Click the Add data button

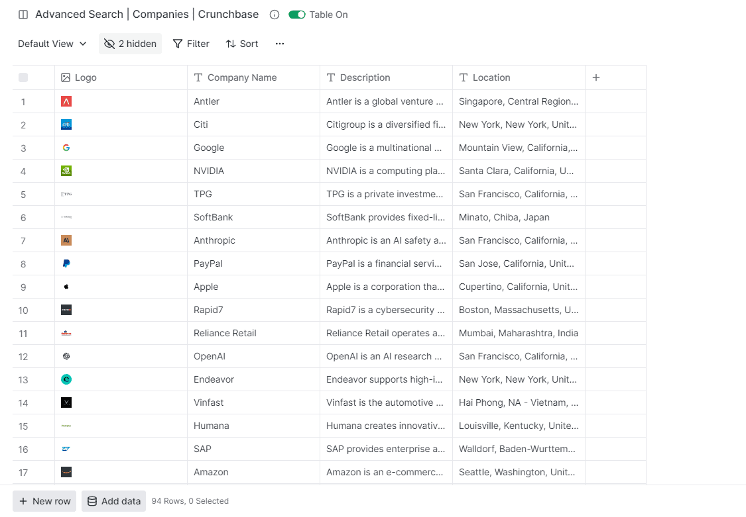tap(113, 501)
